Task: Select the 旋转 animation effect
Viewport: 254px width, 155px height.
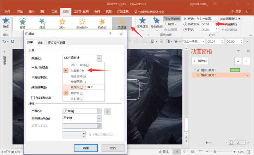Action: click(23, 24)
